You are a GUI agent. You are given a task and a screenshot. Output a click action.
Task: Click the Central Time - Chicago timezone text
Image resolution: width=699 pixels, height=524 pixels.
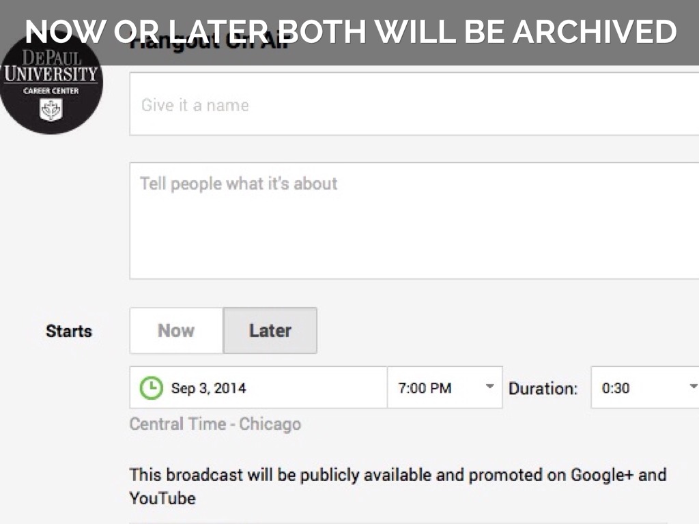[215, 424]
